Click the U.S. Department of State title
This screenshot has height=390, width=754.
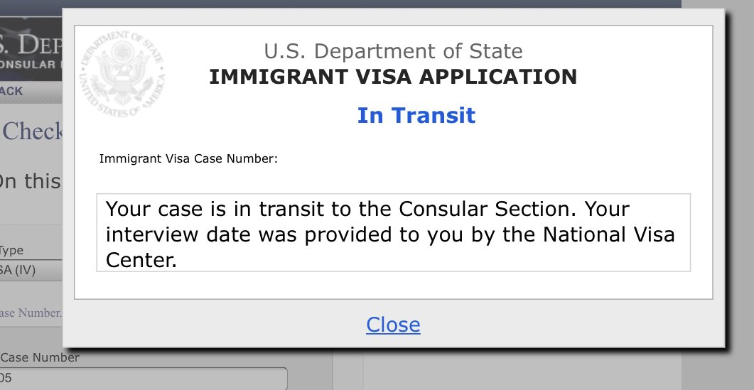393,51
